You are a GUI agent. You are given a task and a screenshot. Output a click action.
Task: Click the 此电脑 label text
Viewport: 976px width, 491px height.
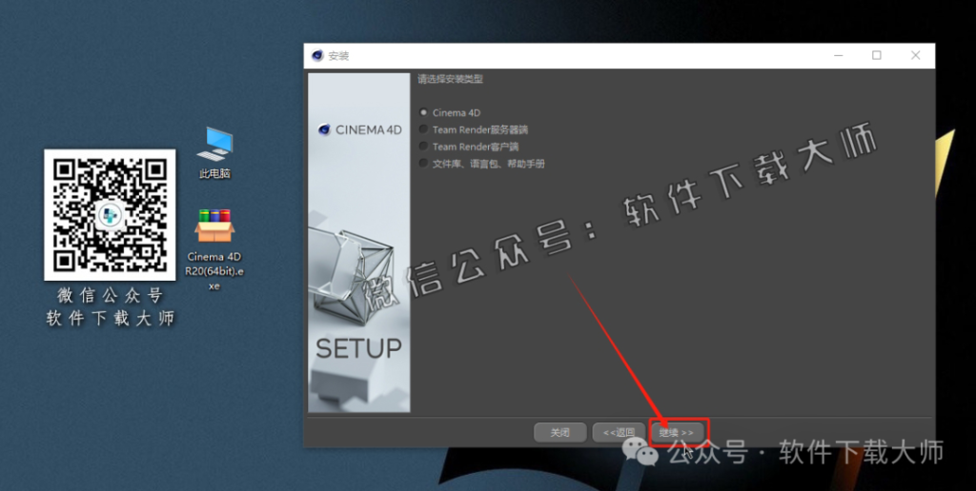click(214, 174)
